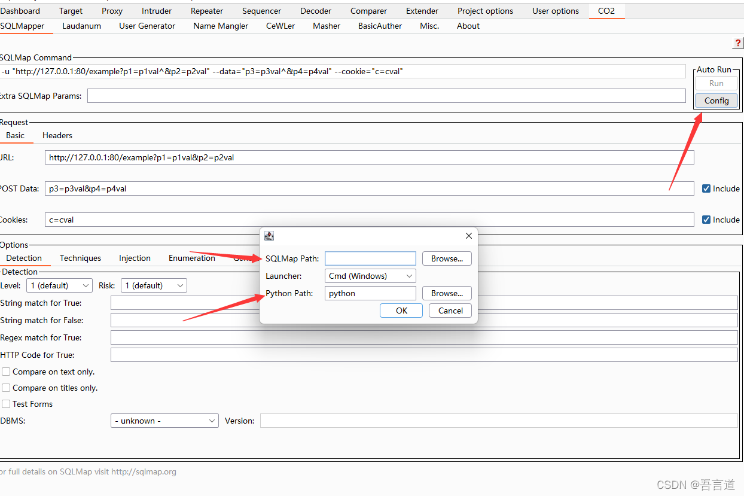Click the Java icon in dialog title bar
Screen dimensions: 744x496
click(x=269, y=236)
